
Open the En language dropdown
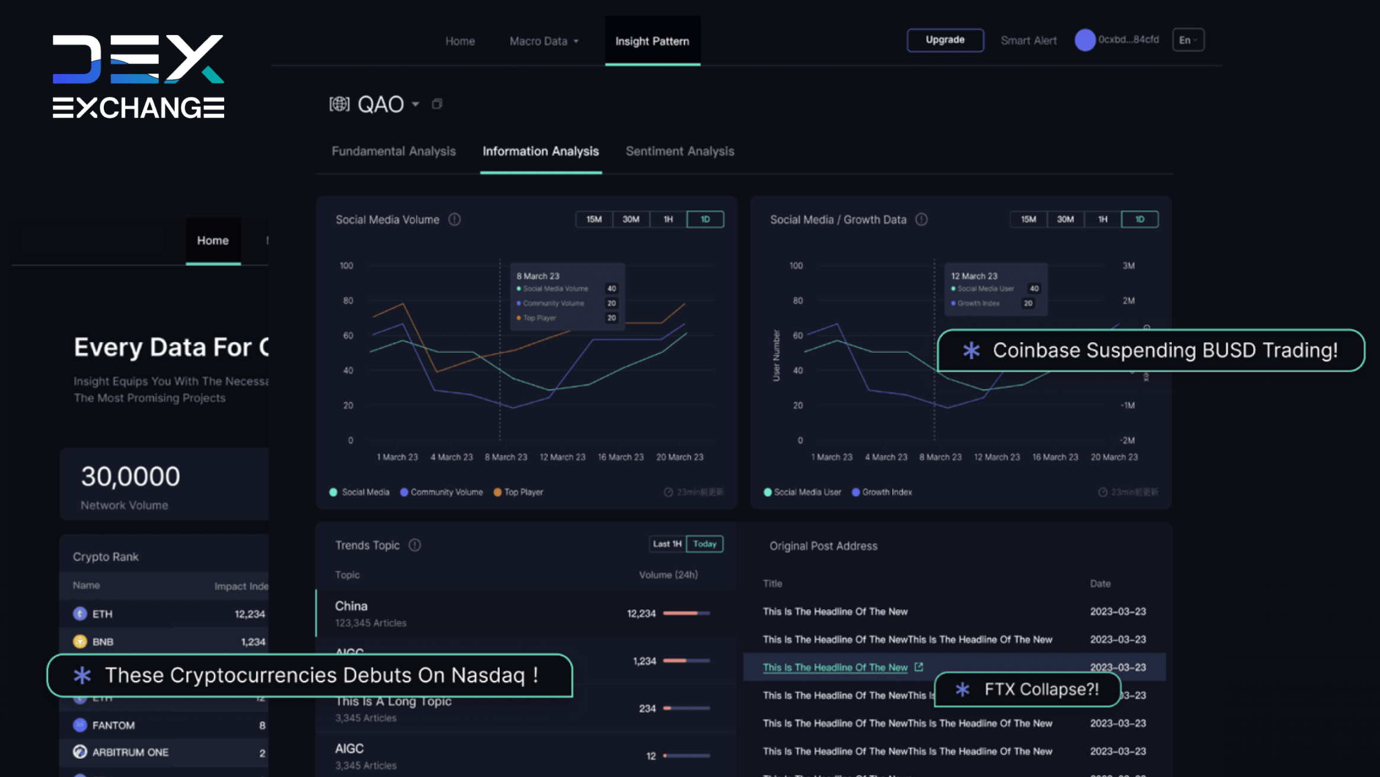[x=1188, y=40]
